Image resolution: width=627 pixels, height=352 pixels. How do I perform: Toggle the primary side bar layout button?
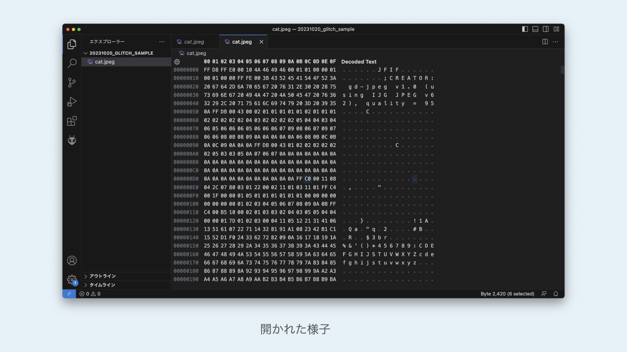click(525, 29)
